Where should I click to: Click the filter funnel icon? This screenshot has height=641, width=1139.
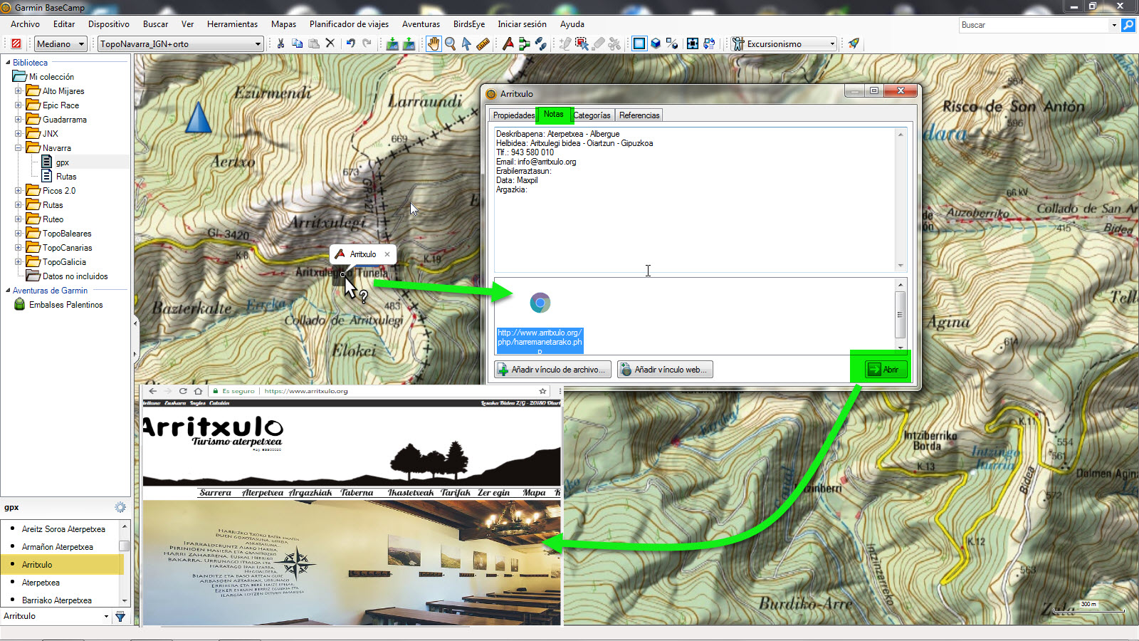tap(120, 616)
